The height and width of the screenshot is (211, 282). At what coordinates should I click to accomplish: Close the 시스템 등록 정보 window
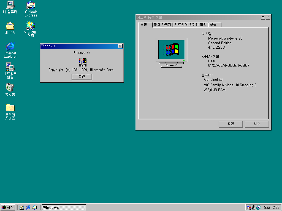[268, 17]
